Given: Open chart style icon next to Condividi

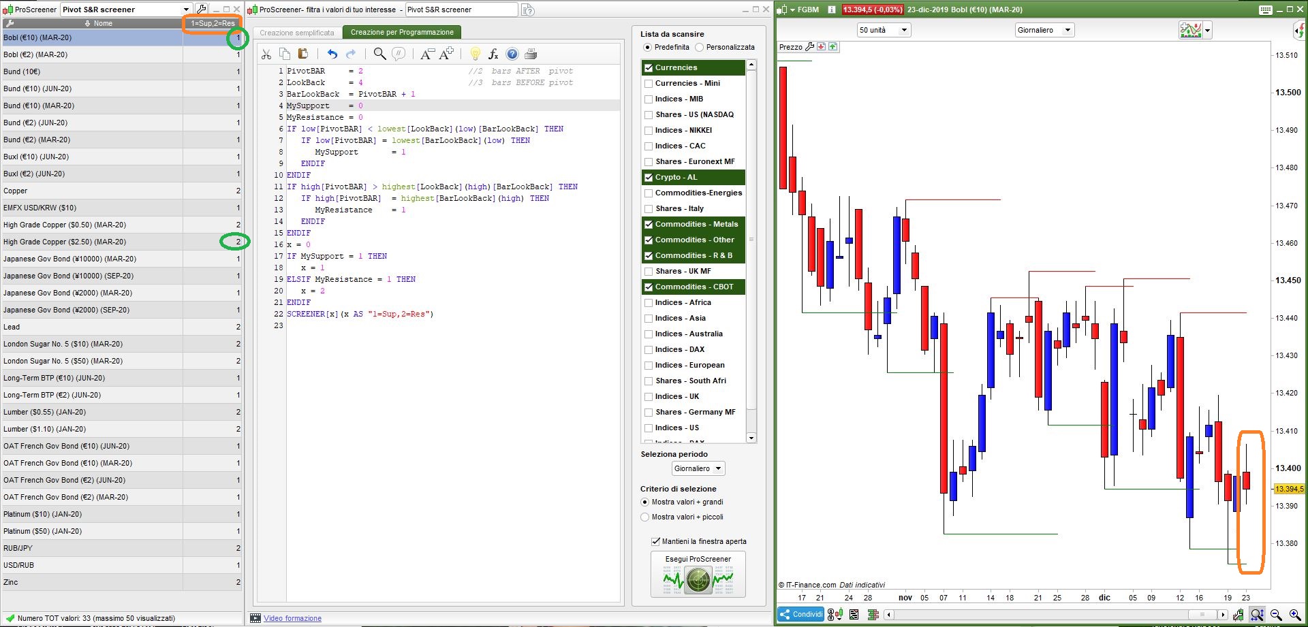Looking at the screenshot, I should (835, 614).
